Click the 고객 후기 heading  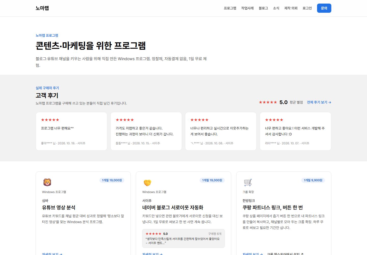click(x=47, y=95)
